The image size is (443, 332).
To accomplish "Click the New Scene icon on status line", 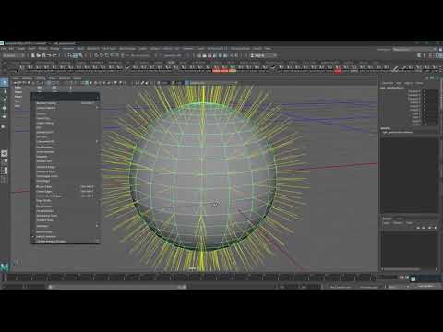I will [33, 55].
